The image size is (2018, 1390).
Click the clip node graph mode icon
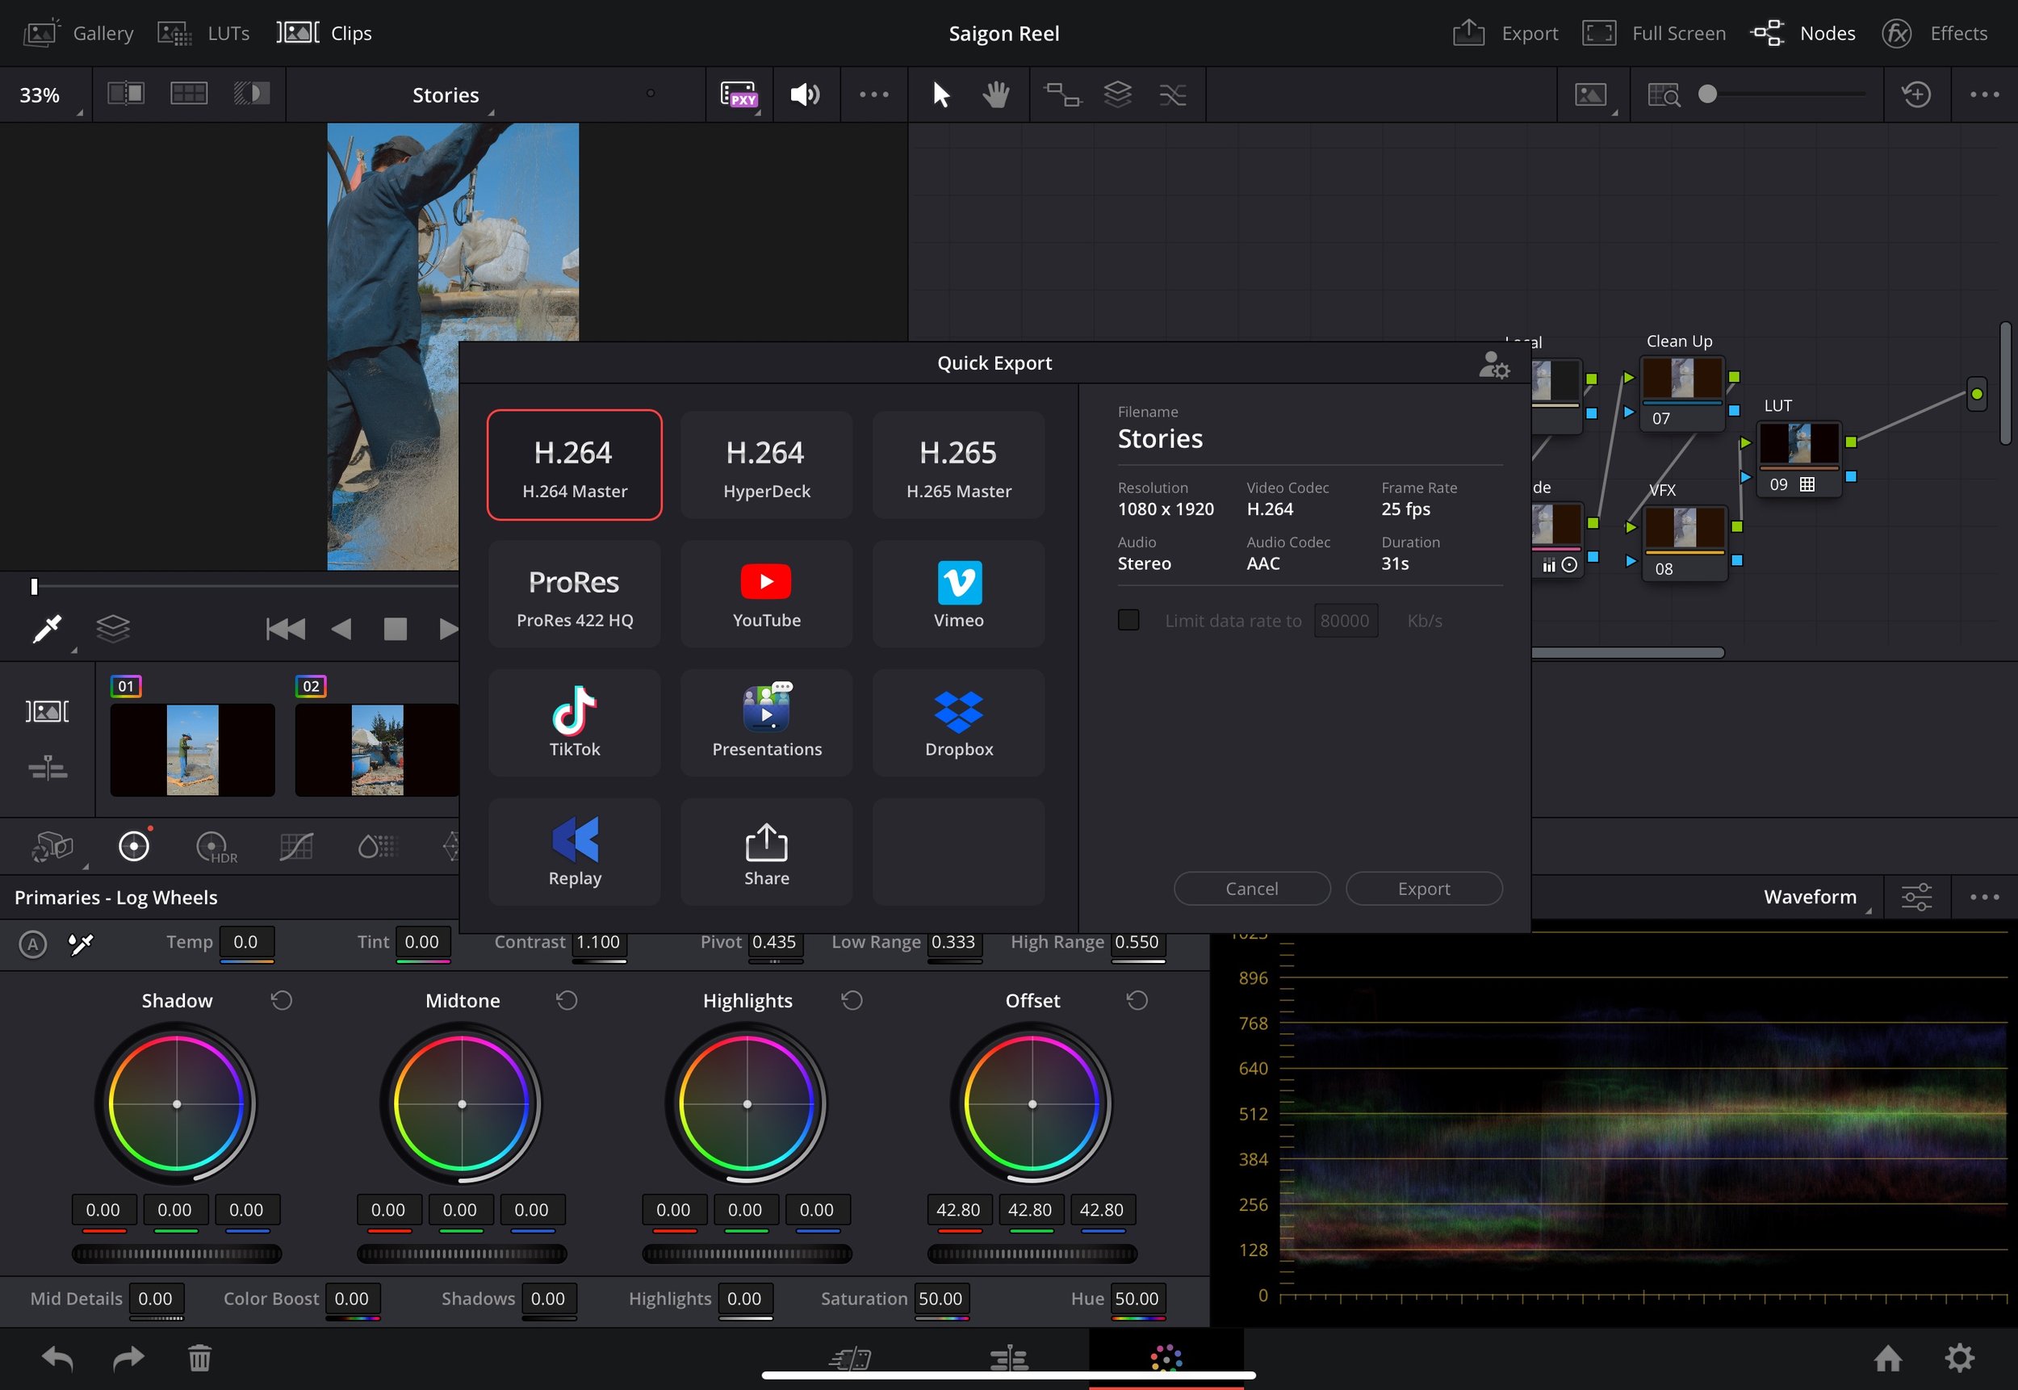point(1062,94)
